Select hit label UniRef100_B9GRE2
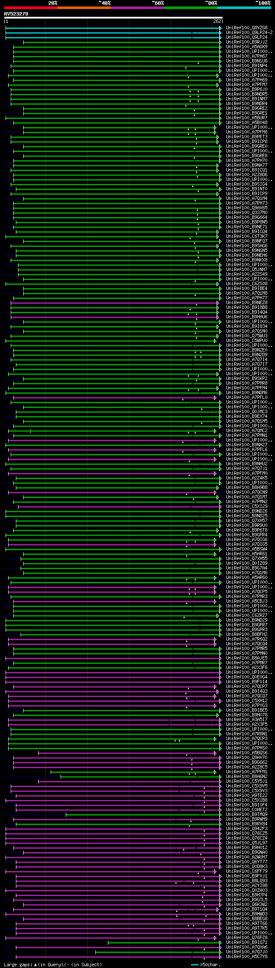 (247, 109)
